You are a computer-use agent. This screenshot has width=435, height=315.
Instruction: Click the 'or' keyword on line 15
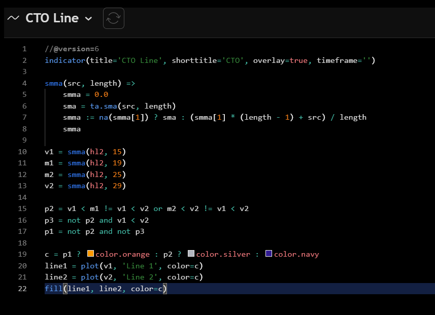click(x=158, y=208)
